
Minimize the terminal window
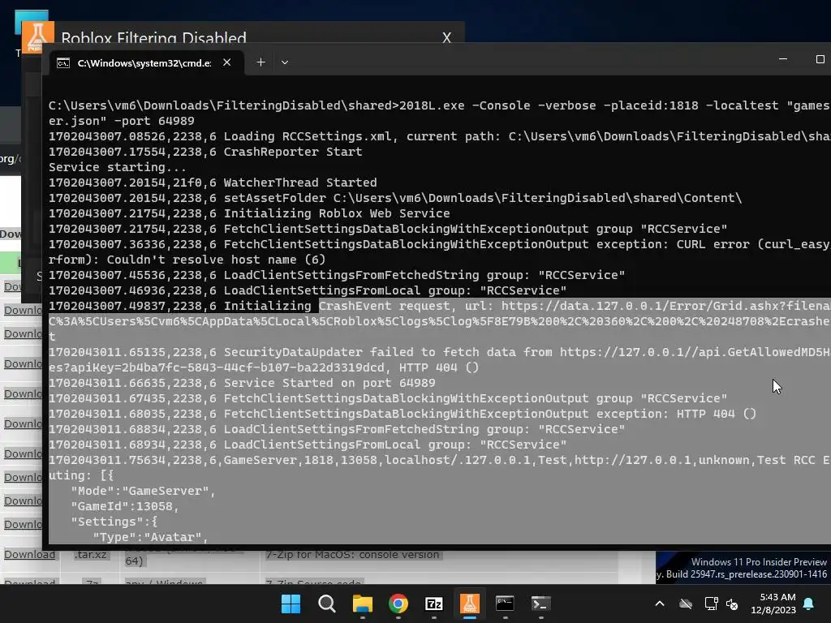[783, 59]
